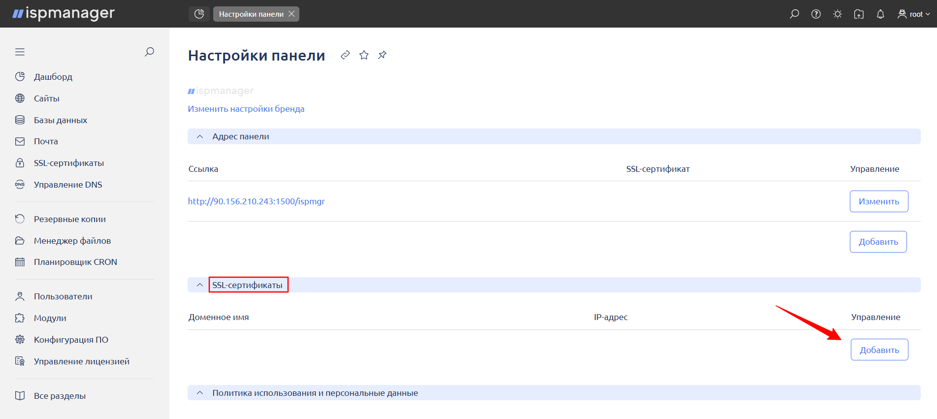Click the top bar search icon
This screenshot has width=937, height=419.
pyautogui.click(x=794, y=14)
